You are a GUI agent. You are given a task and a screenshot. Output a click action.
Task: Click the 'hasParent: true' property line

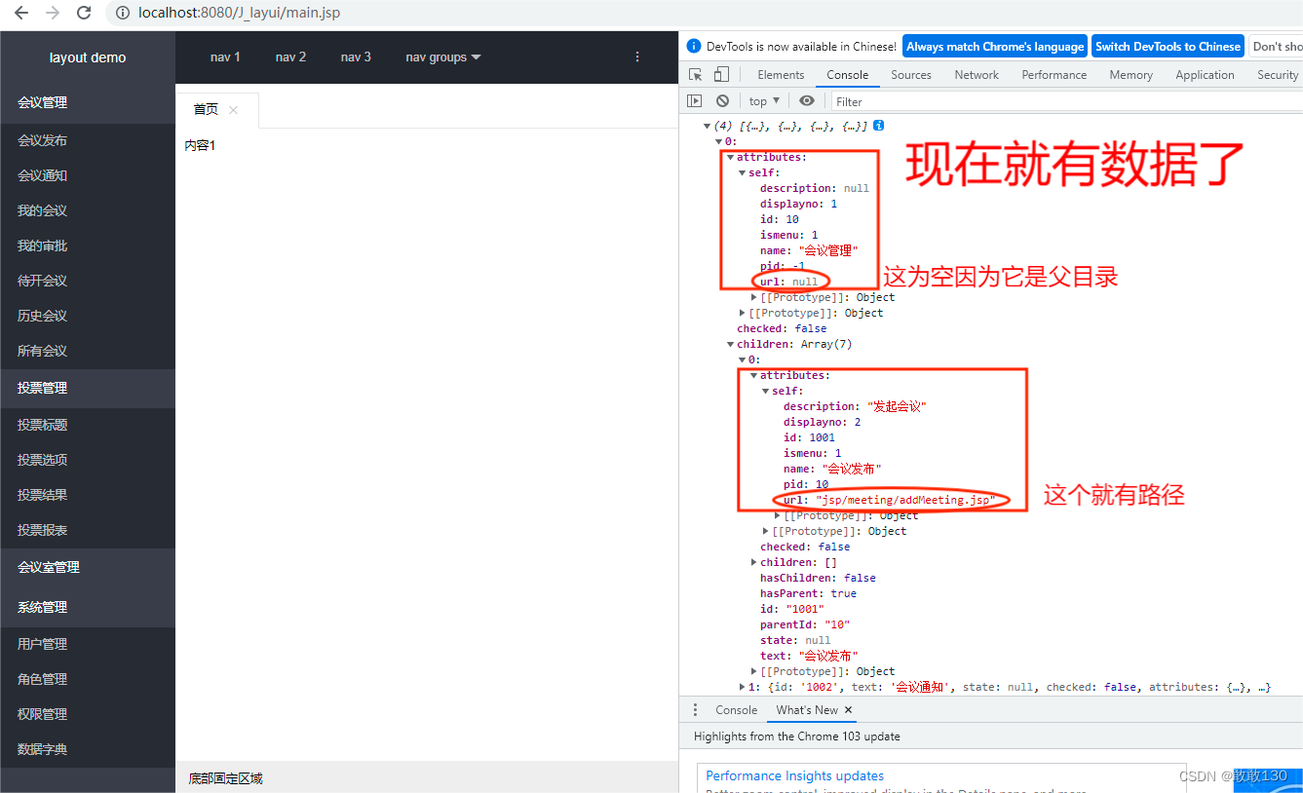click(x=808, y=593)
